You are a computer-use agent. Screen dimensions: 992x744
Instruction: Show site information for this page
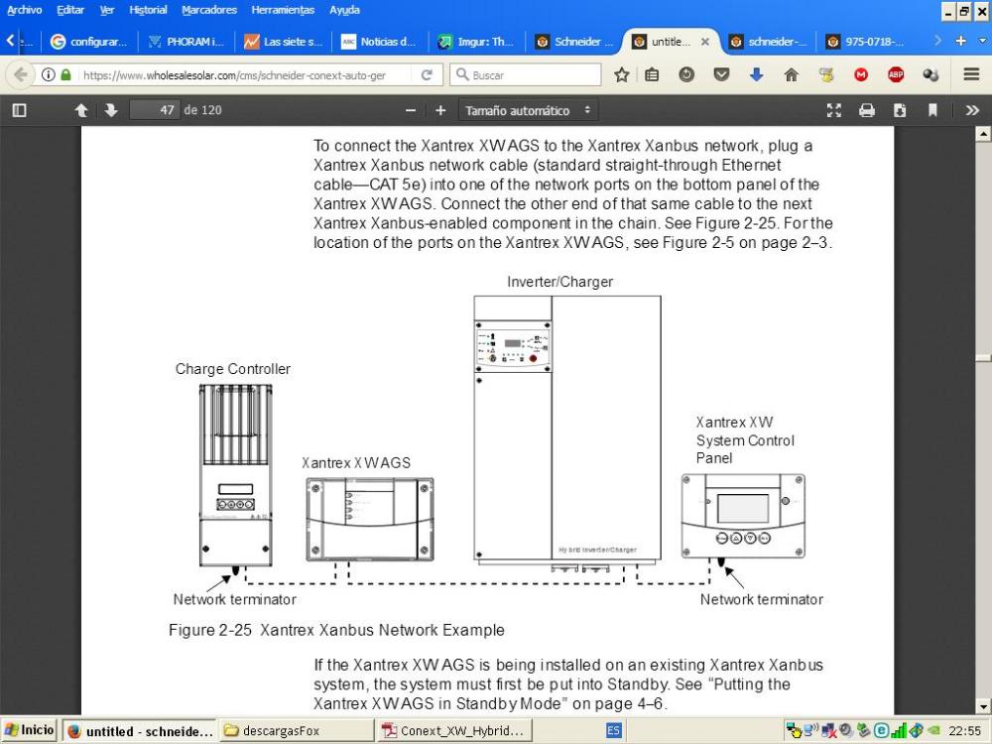click(x=48, y=74)
